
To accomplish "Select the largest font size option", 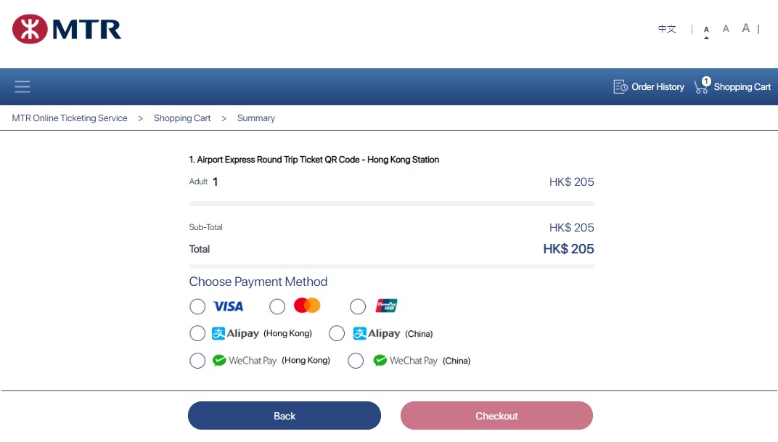I will pyautogui.click(x=745, y=28).
